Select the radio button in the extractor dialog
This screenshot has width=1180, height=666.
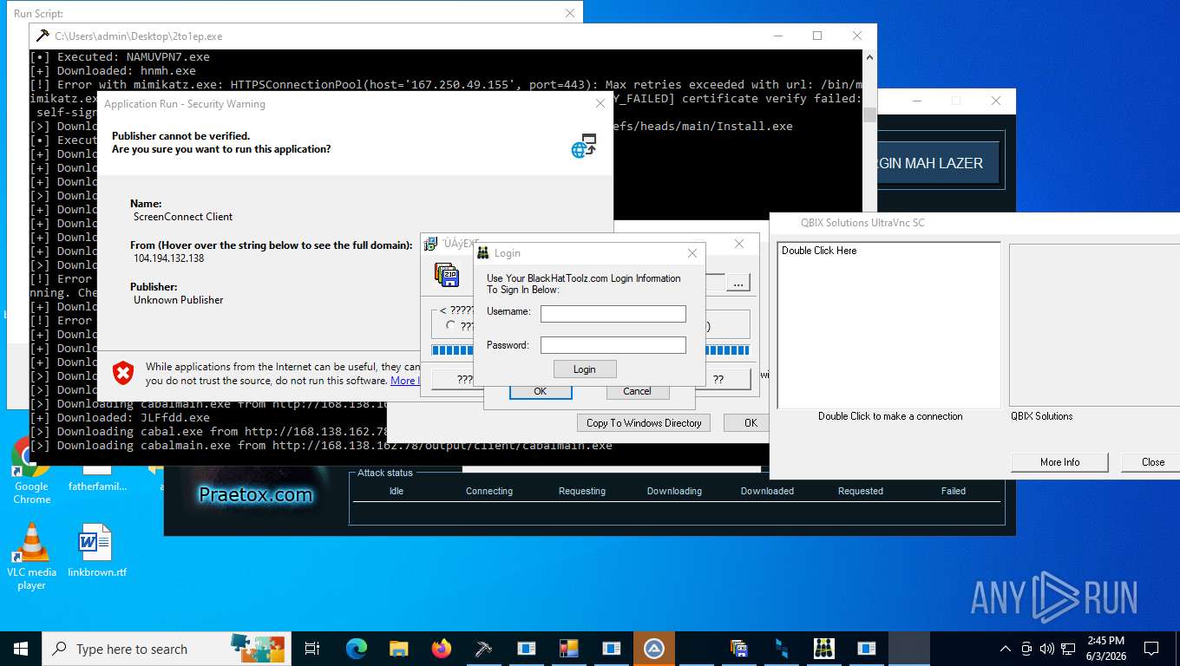[450, 325]
